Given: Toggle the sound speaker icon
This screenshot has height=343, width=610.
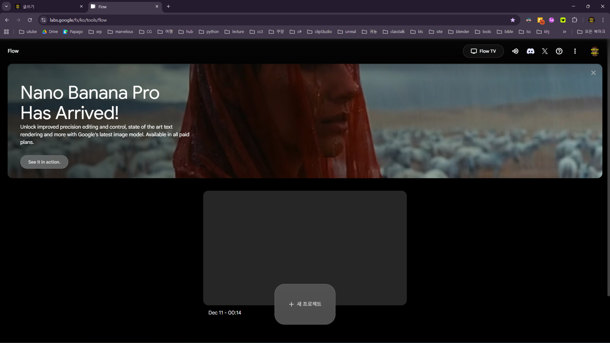Looking at the screenshot, I should tap(515, 51).
